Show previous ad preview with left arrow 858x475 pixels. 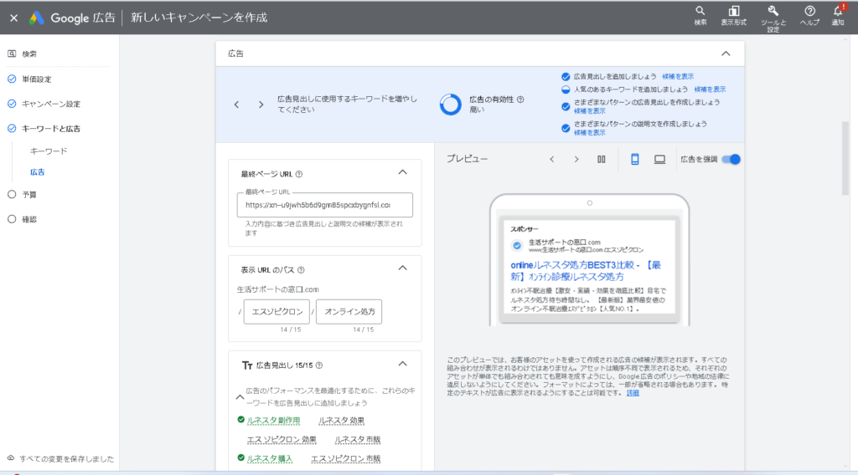(x=551, y=160)
